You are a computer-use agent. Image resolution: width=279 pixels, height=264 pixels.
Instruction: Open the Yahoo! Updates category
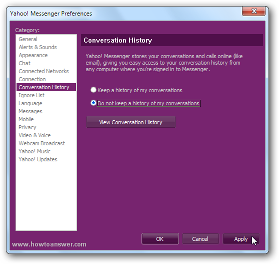coord(38,159)
